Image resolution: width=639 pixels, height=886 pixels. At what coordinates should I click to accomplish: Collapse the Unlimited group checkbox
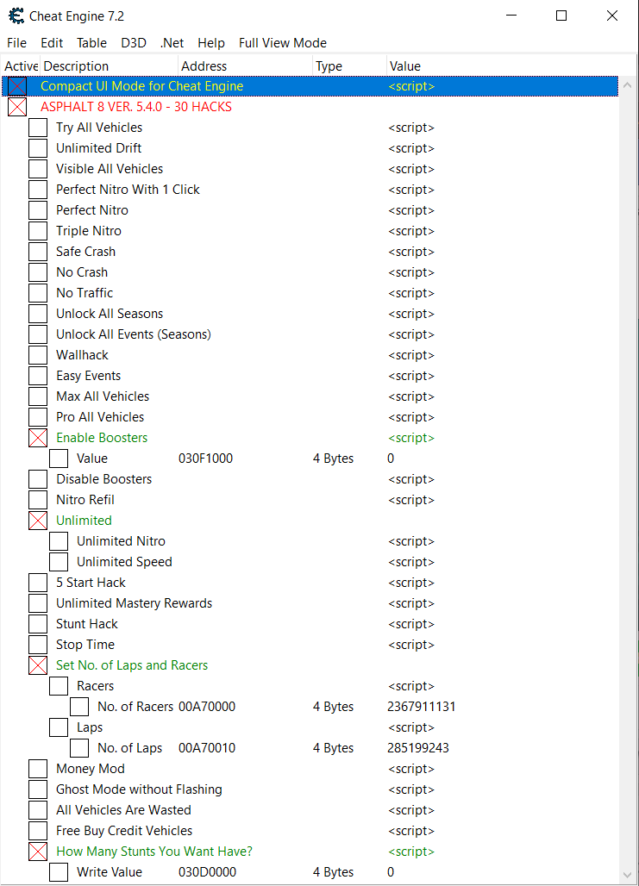tap(38, 521)
